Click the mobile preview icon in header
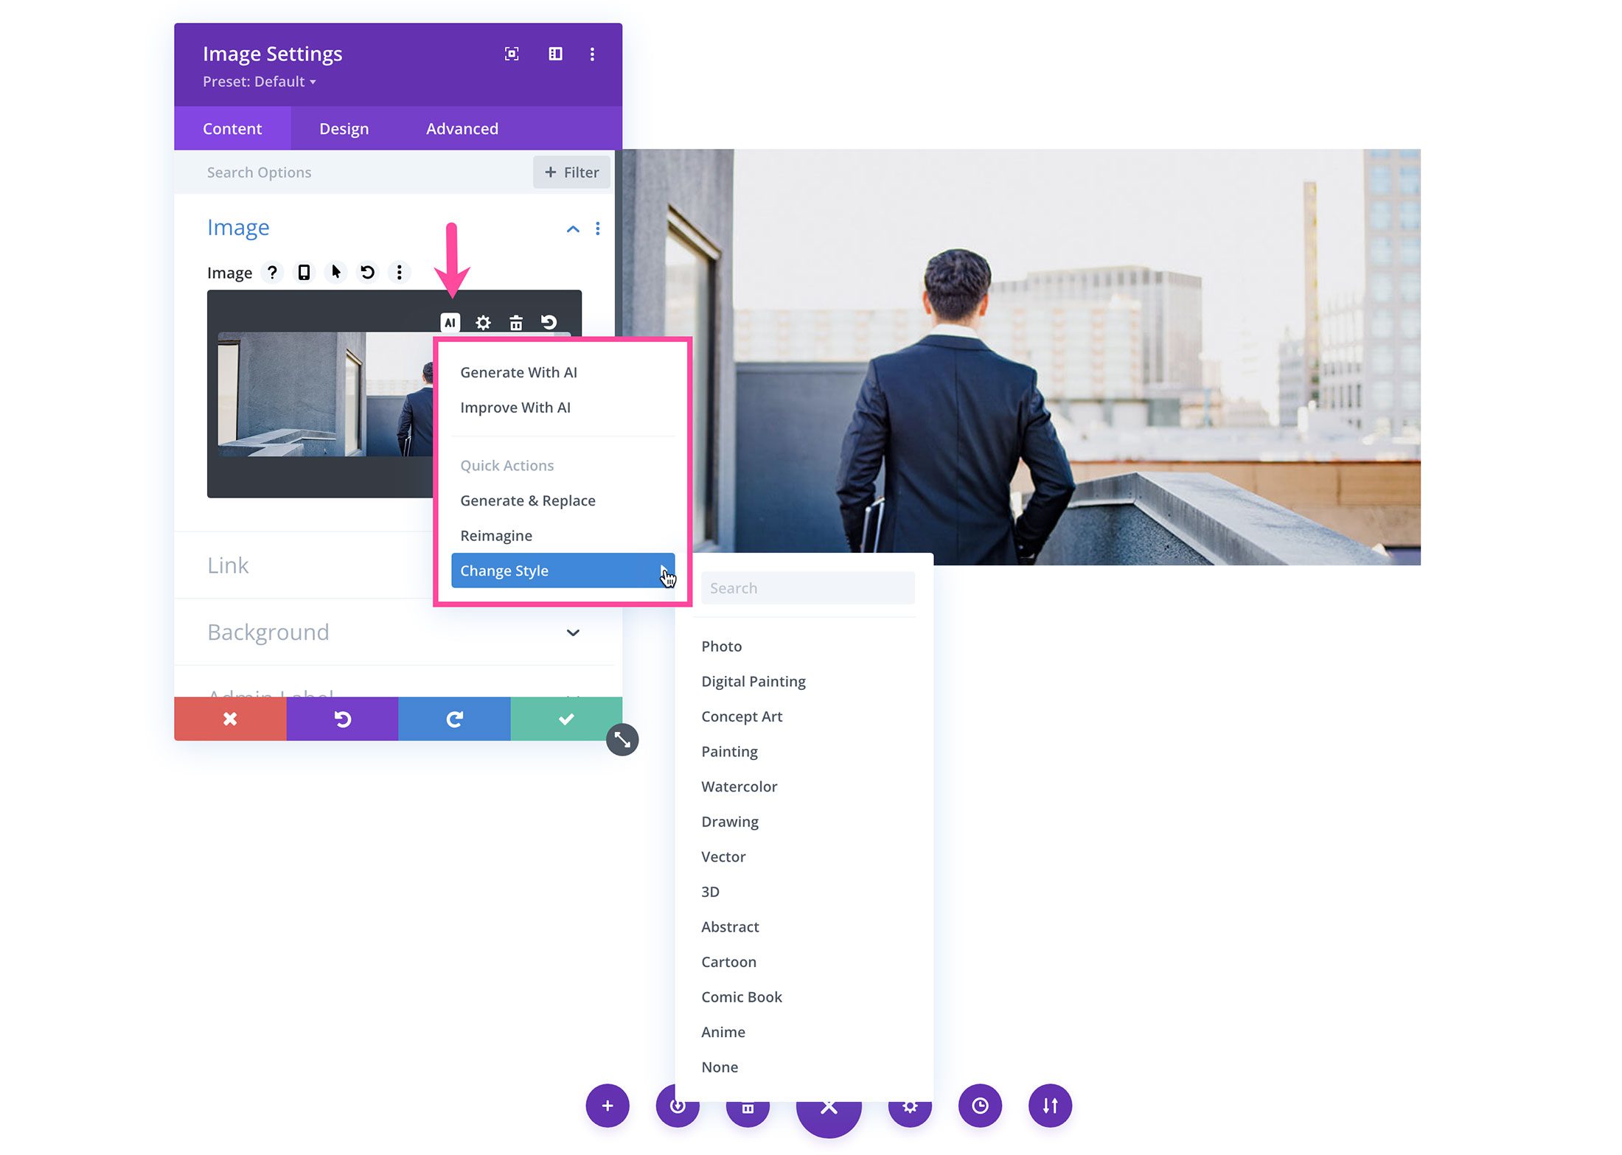The image size is (1622, 1155). click(305, 271)
